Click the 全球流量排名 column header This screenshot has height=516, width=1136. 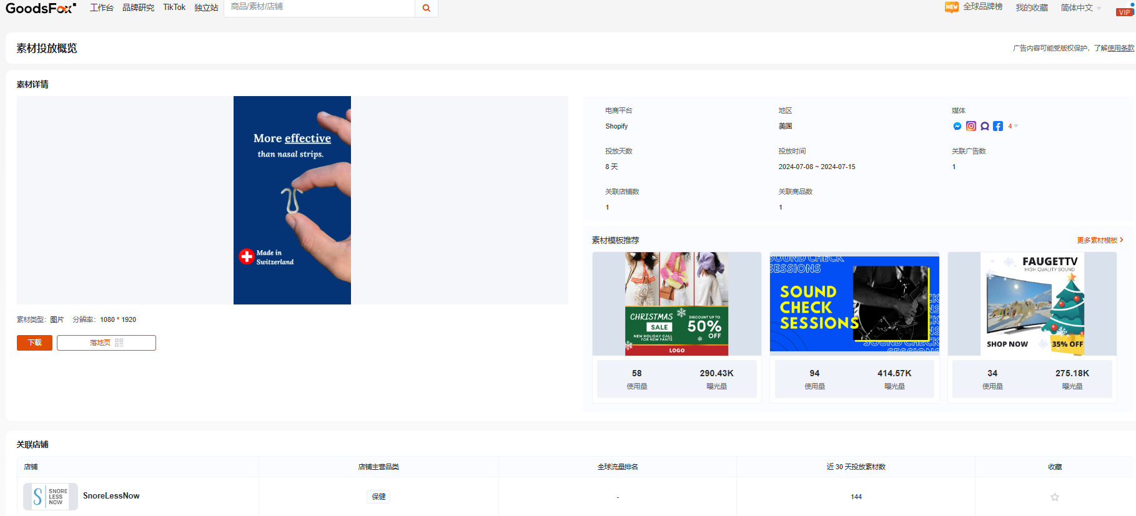[618, 467]
